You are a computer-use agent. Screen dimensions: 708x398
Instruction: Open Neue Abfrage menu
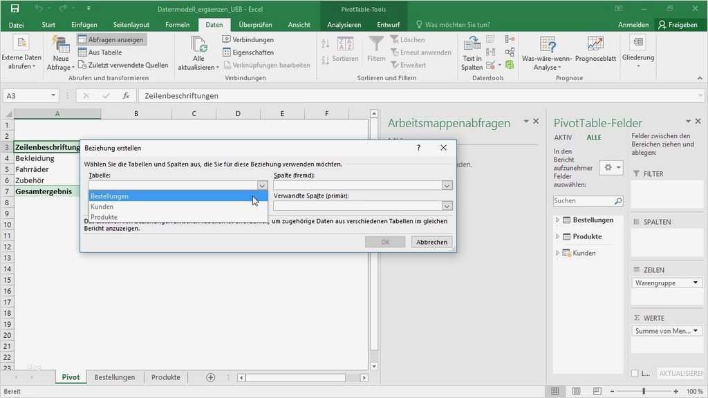coord(61,54)
